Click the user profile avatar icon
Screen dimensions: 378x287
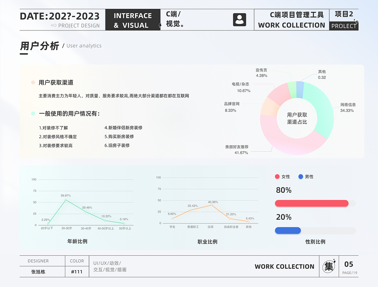tap(239, 19)
